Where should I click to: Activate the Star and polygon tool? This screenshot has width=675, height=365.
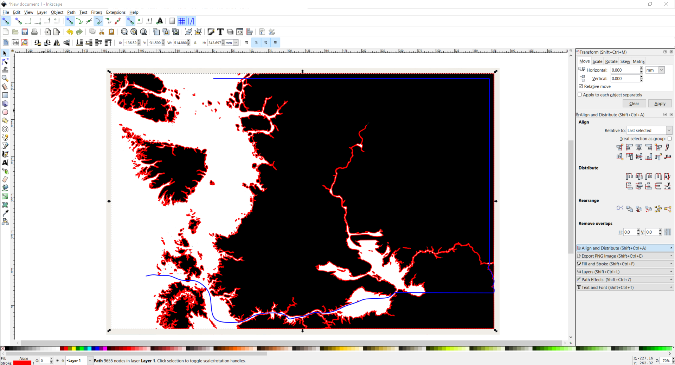point(5,120)
